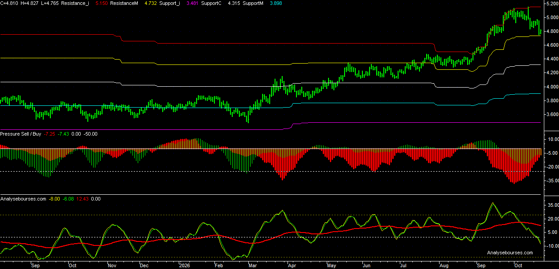Select the ResistanceM indicator label

[125, 3]
